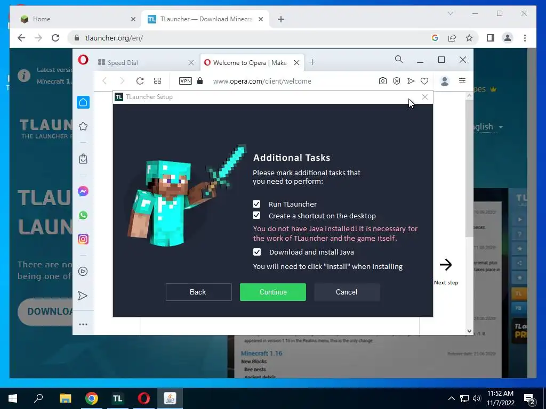The height and width of the screenshot is (409, 546).
Task: Open the Minecraft 1.16 link on TLauncher page
Action: [x=261, y=354]
